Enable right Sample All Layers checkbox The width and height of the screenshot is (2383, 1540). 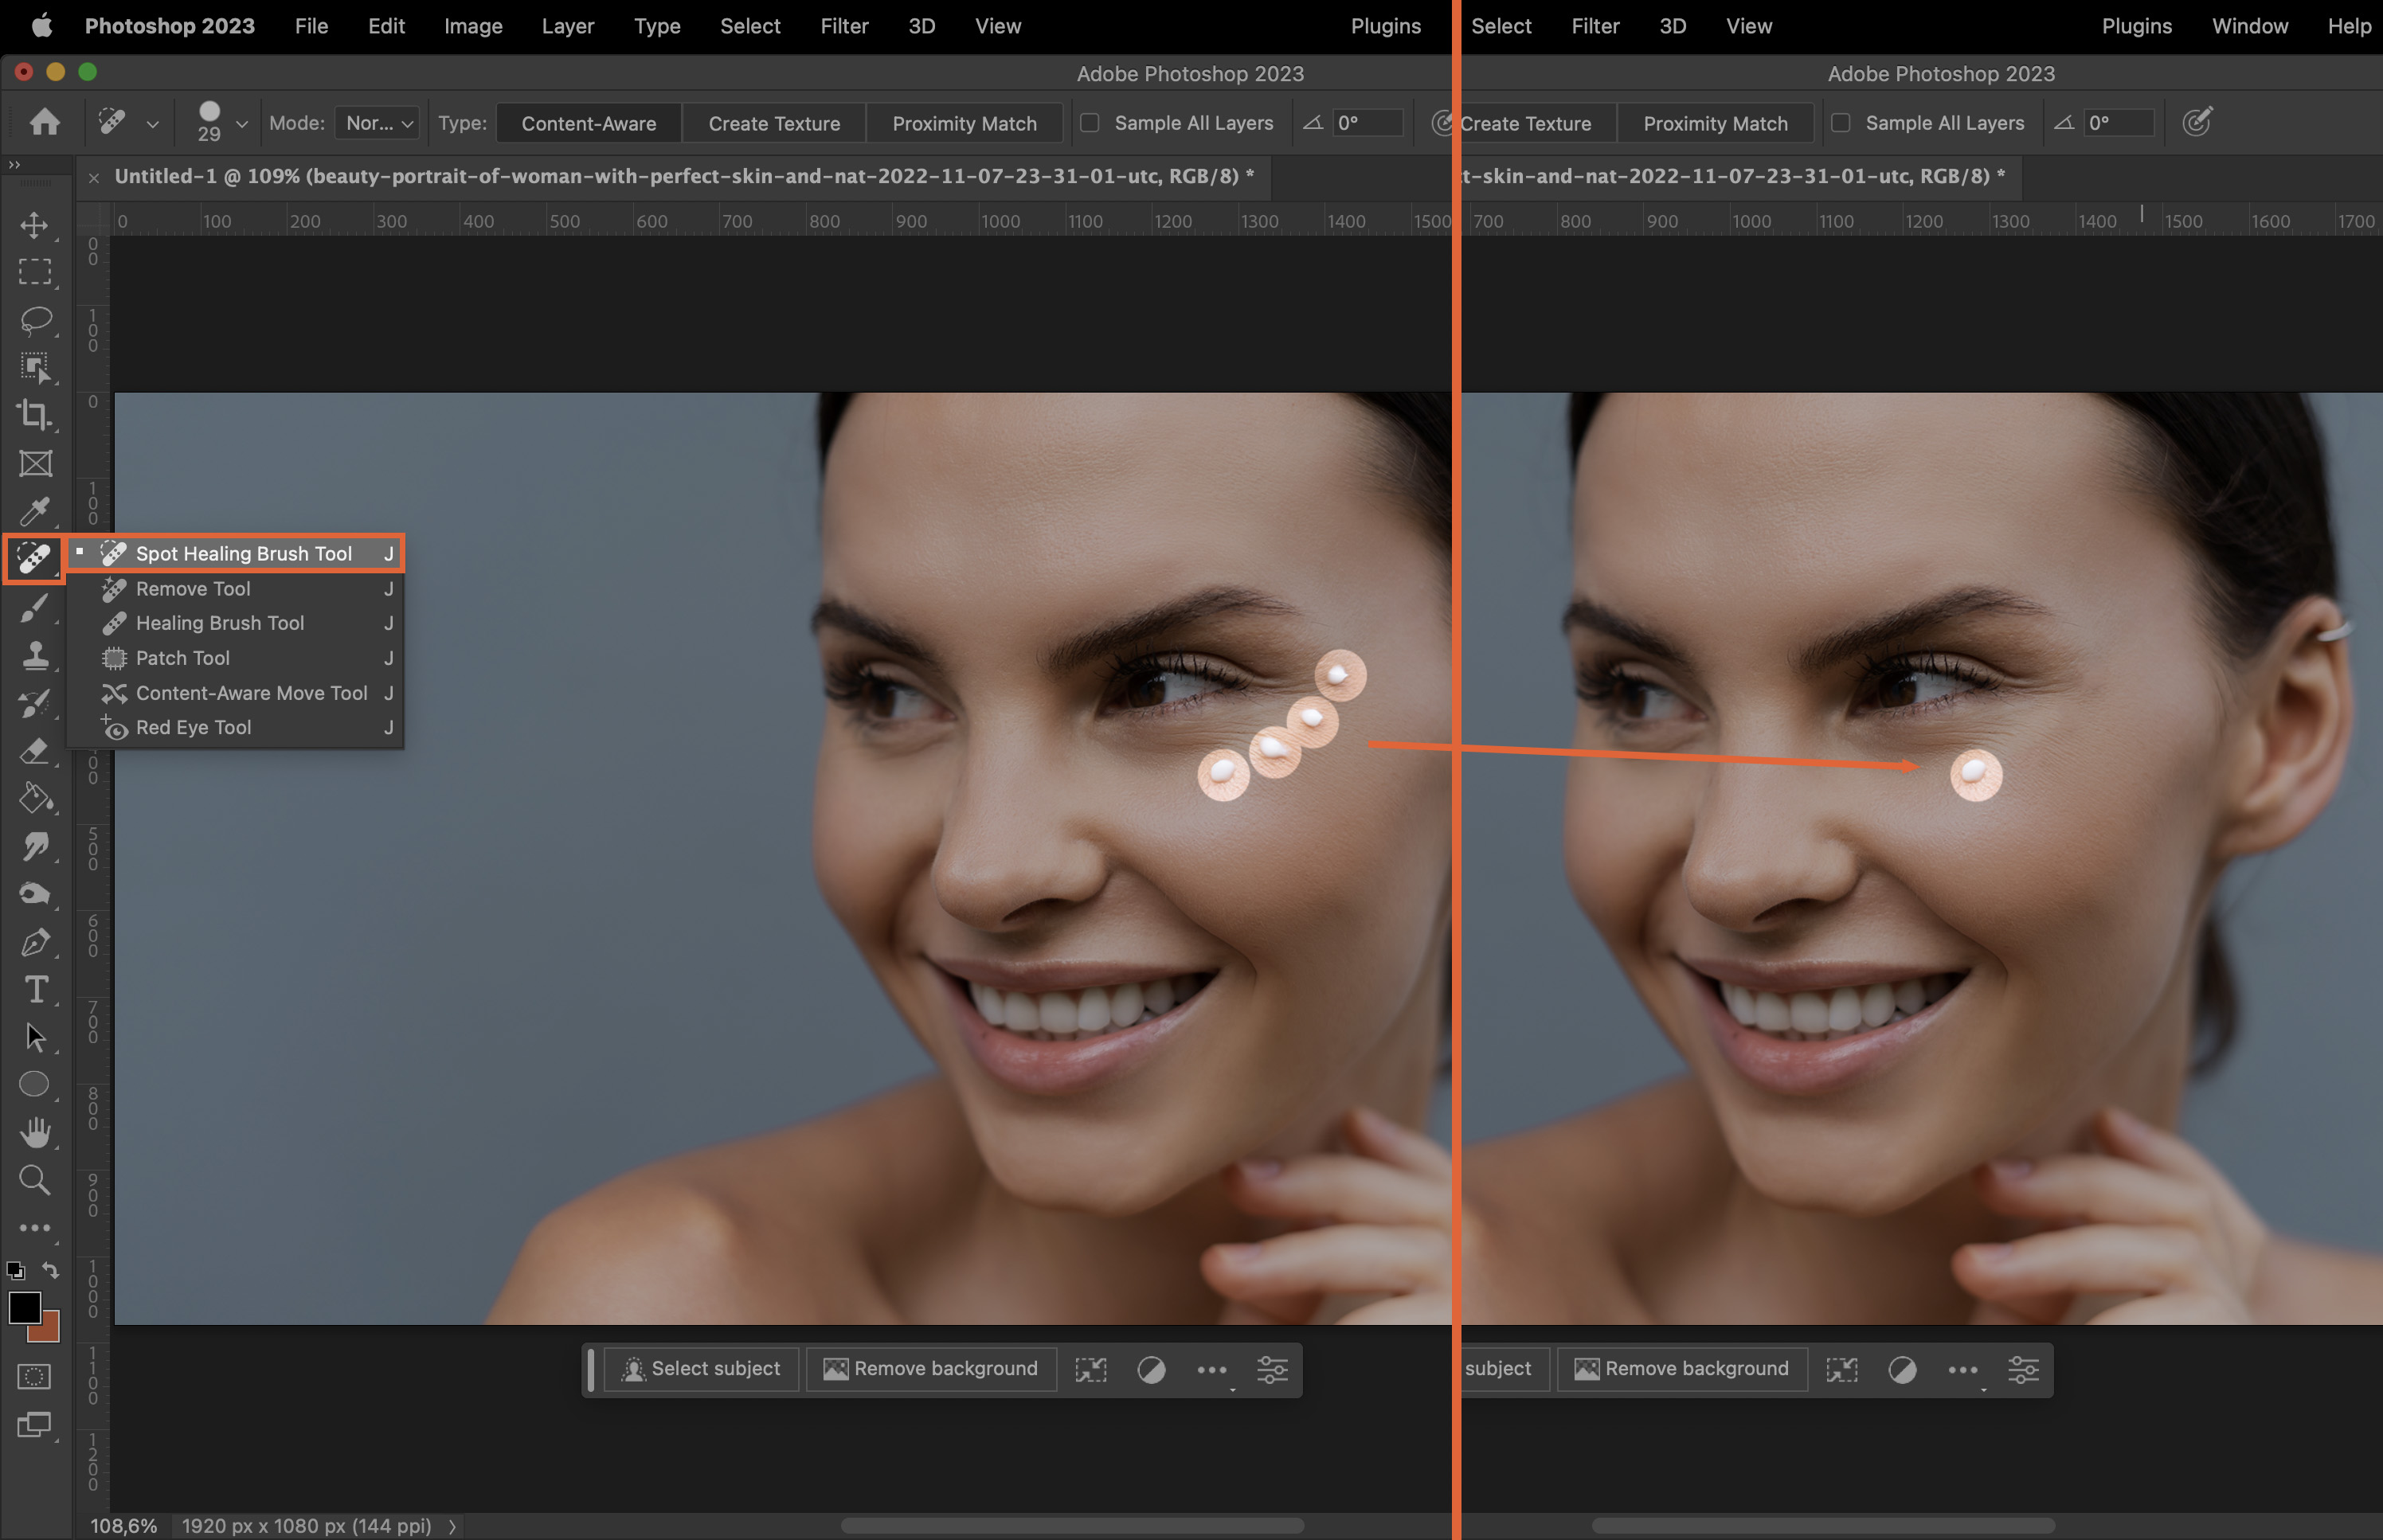[x=1841, y=123]
